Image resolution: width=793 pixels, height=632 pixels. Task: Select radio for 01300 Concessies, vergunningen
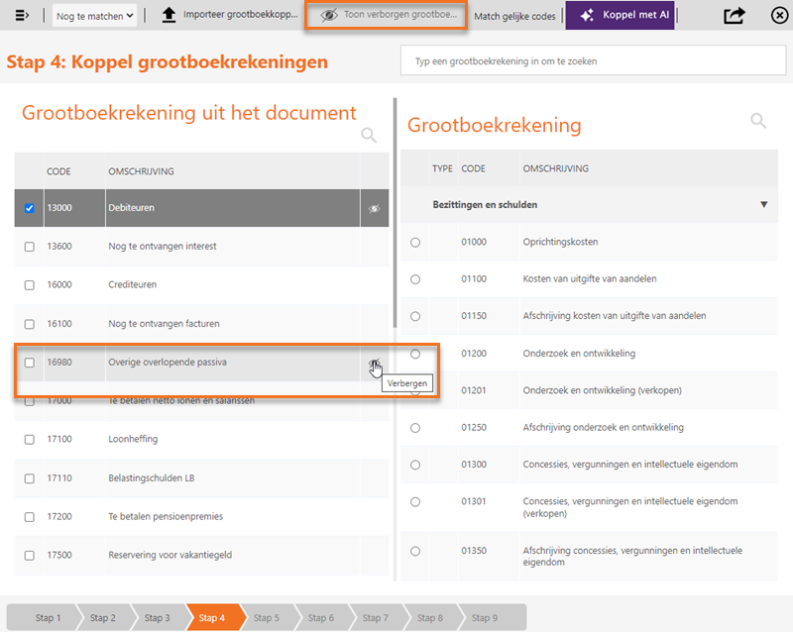coord(415,465)
